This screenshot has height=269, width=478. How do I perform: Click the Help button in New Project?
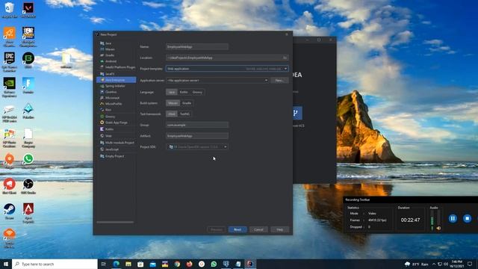tap(280, 229)
